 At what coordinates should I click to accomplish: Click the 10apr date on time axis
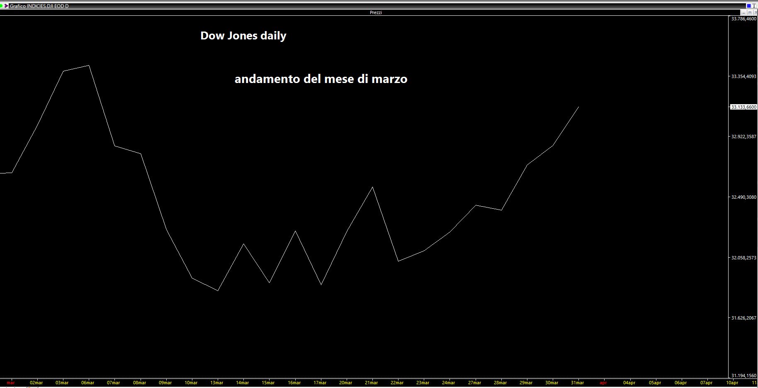click(732, 383)
